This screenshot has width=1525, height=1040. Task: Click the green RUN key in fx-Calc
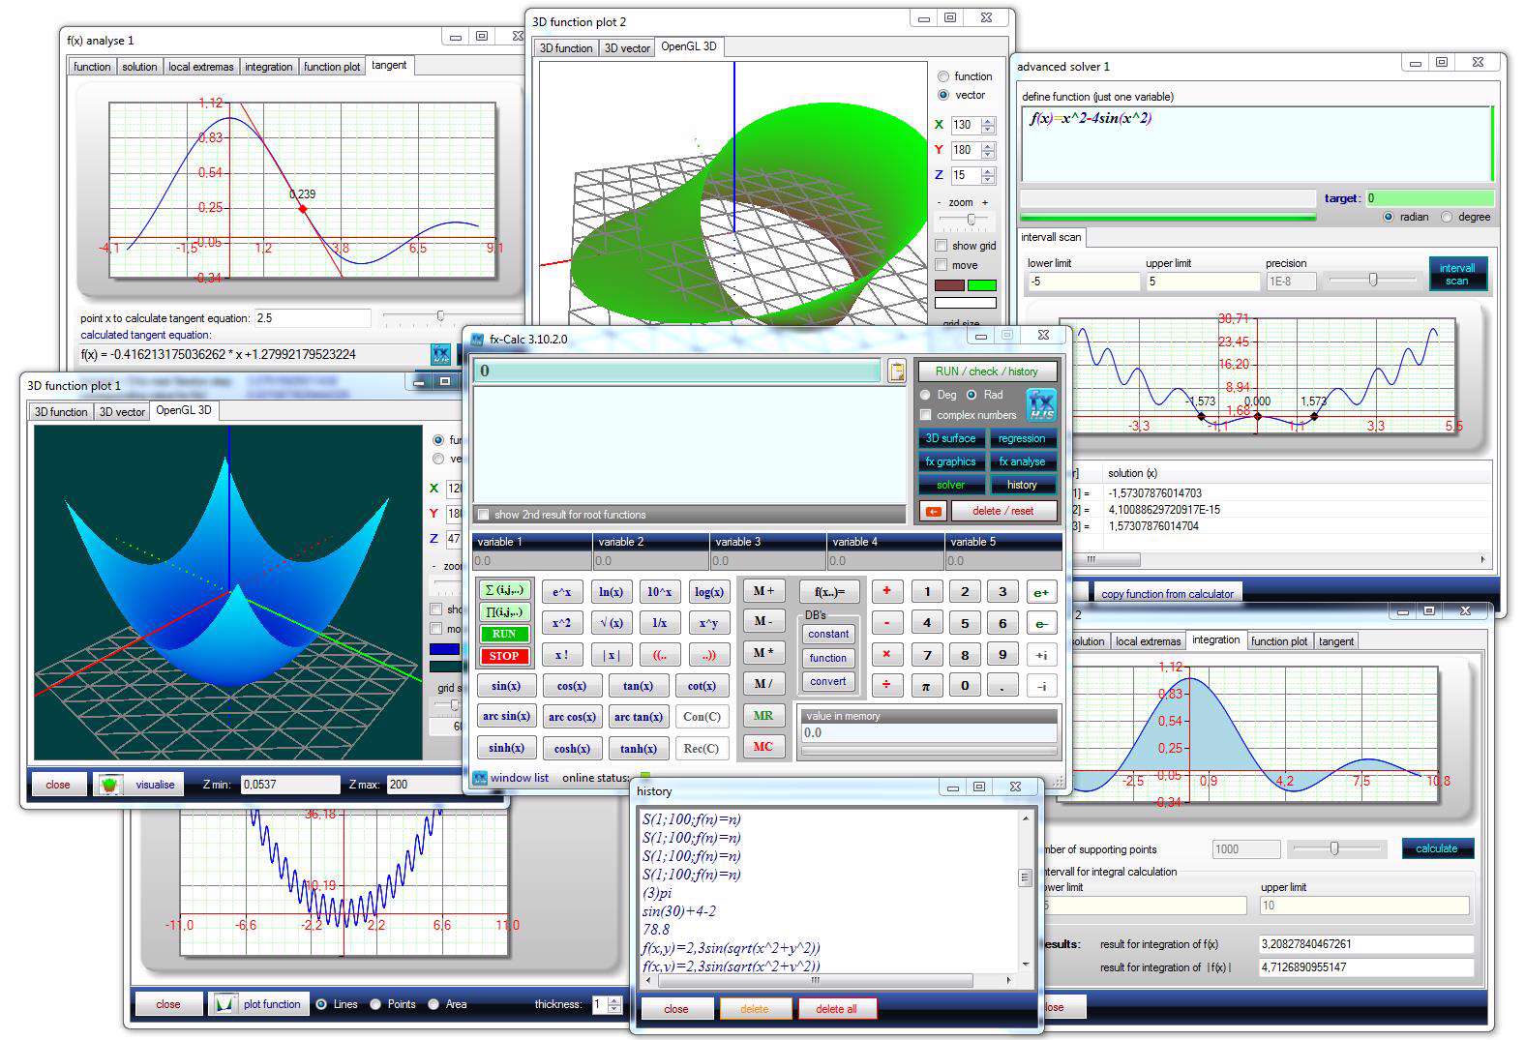tap(503, 634)
